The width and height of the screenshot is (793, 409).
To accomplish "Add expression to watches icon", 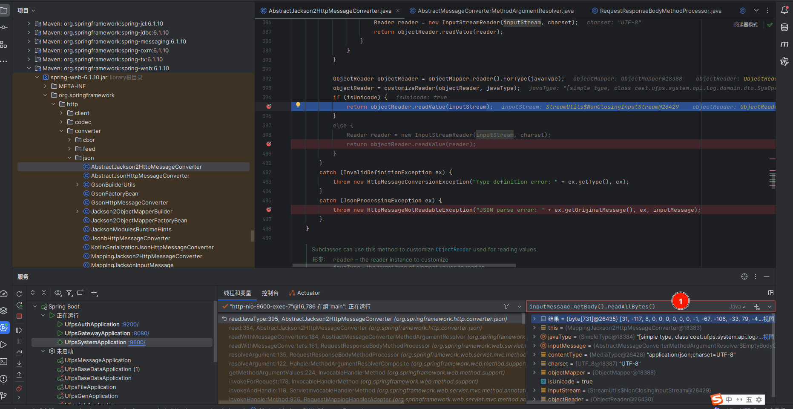I will click(x=757, y=307).
